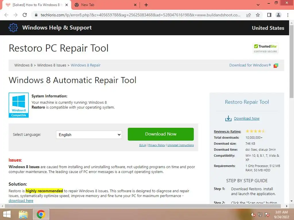The width and height of the screenshot is (294, 220).
Task: Click the browser Forward arrow
Action: (x=16, y=15)
